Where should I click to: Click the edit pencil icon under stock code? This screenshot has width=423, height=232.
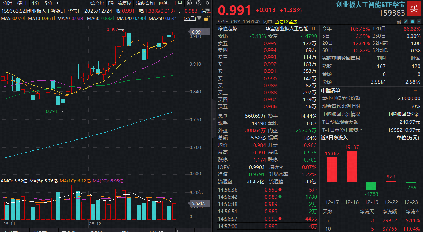click(405, 21)
